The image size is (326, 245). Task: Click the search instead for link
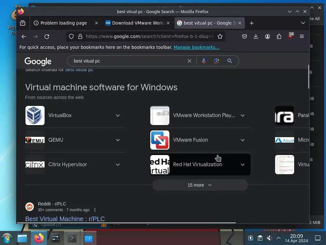(79, 70)
